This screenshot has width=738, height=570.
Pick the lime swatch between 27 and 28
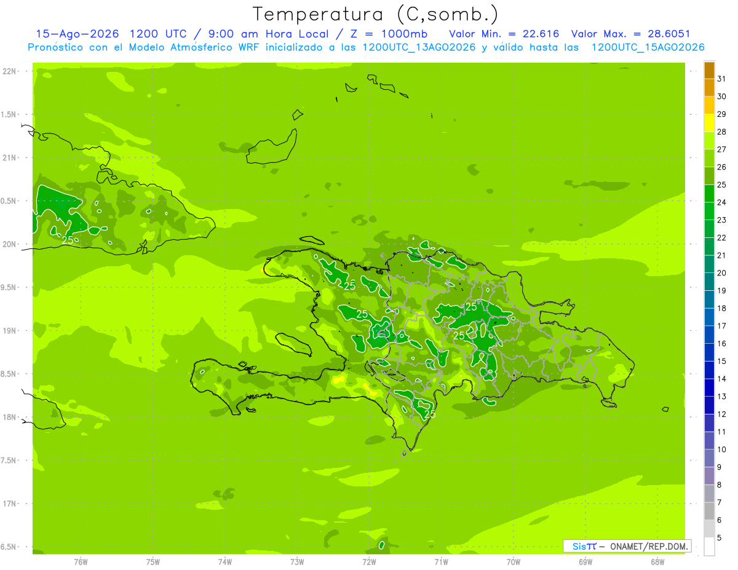coord(709,141)
